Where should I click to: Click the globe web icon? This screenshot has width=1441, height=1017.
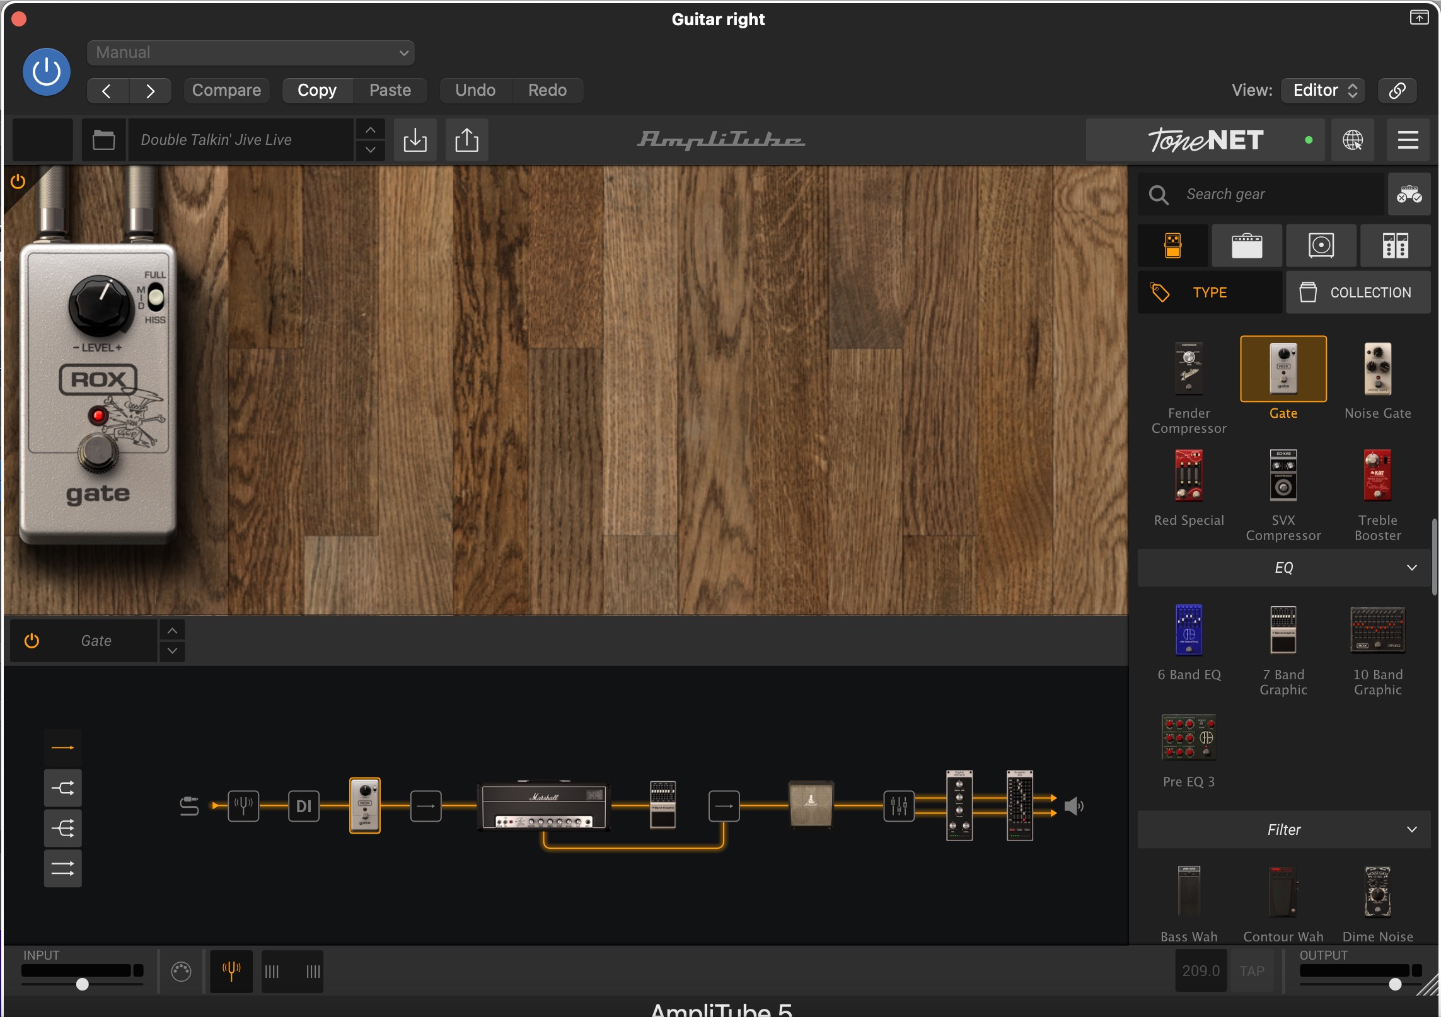(x=1353, y=140)
